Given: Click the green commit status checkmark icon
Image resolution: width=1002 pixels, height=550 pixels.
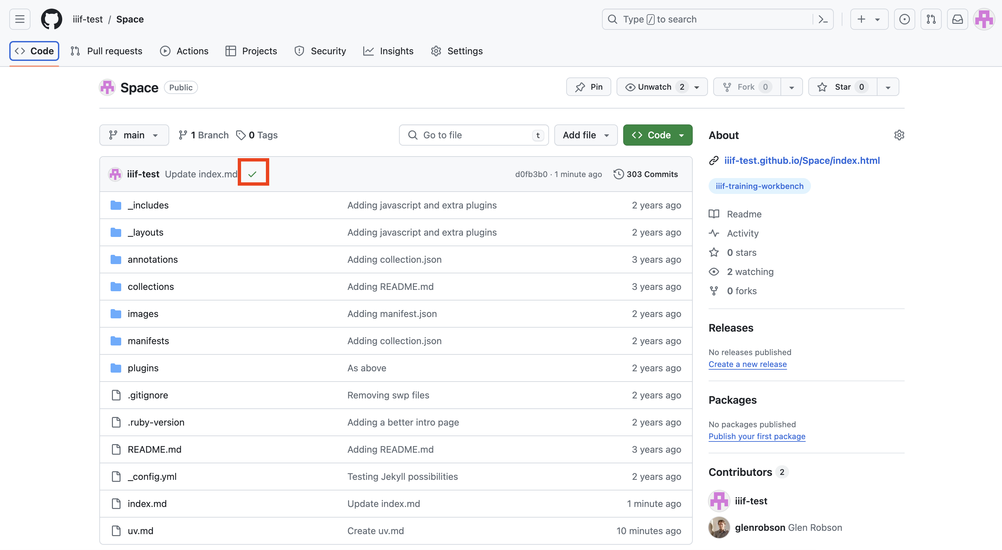Looking at the screenshot, I should pyautogui.click(x=251, y=174).
